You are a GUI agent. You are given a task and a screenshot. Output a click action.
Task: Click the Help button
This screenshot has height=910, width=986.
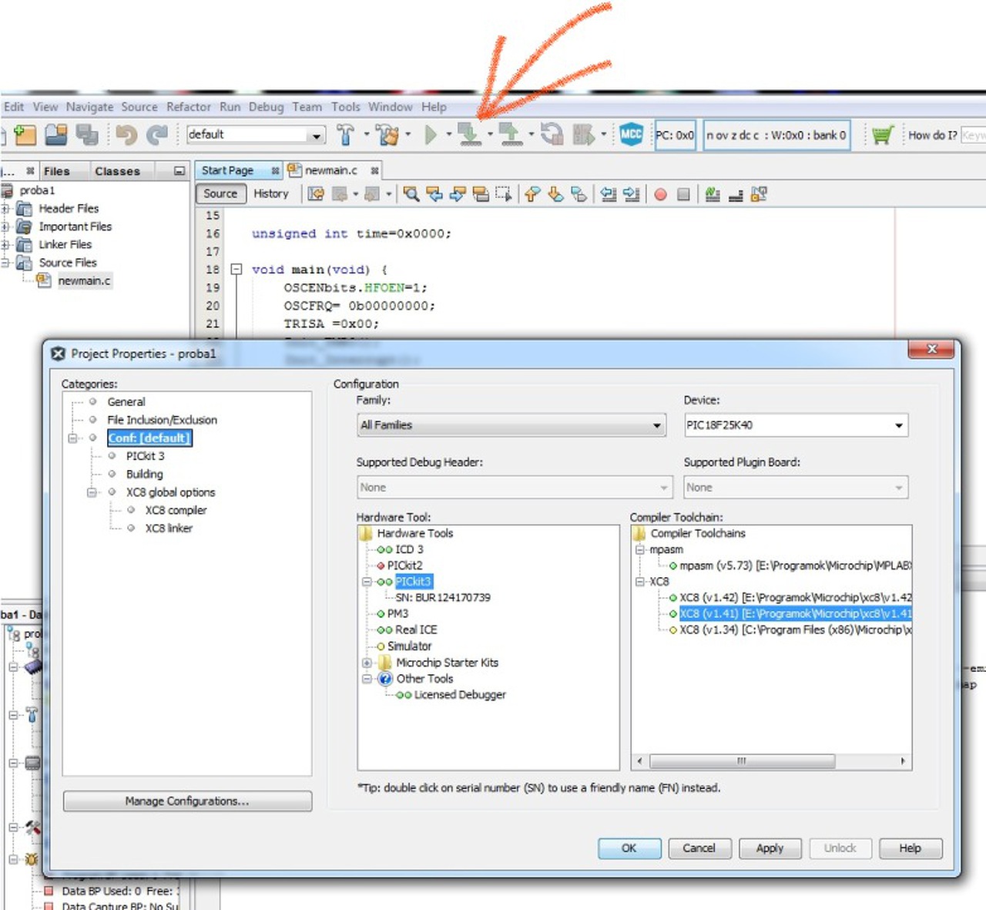(911, 848)
